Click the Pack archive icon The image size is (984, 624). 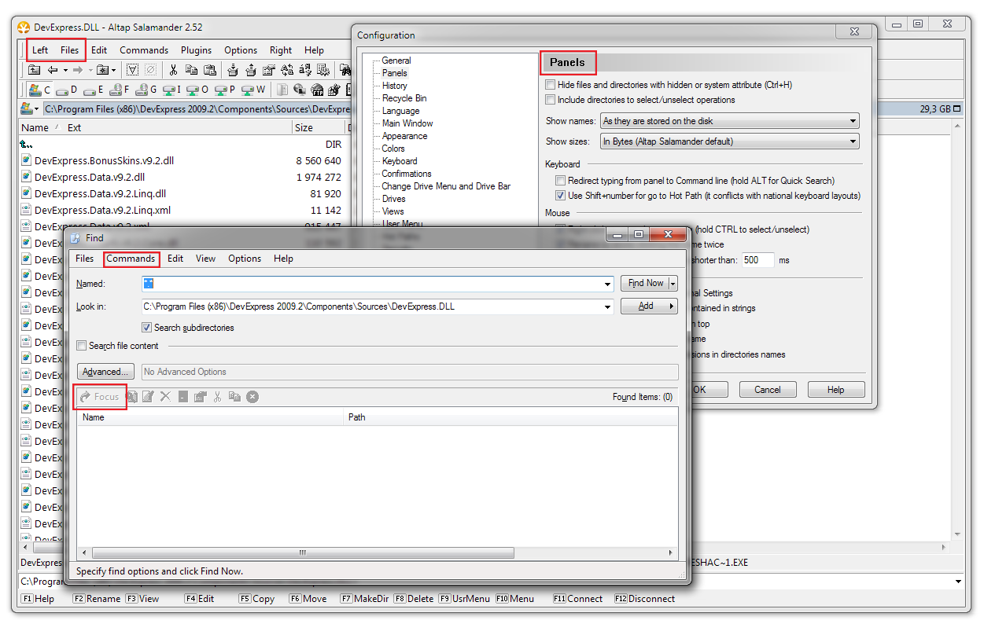pos(233,70)
